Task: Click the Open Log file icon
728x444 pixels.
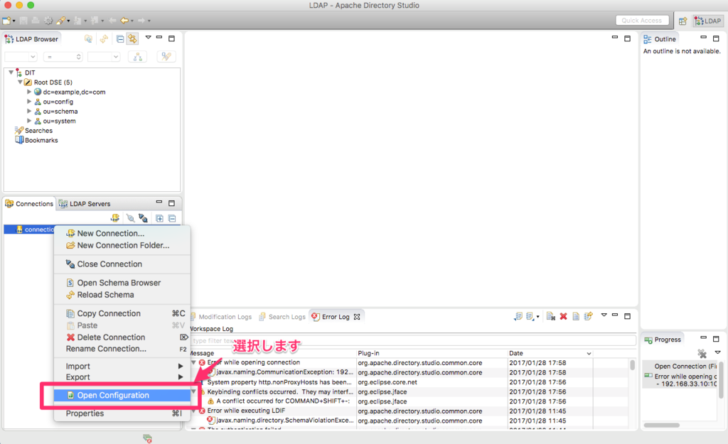Action: [576, 316]
